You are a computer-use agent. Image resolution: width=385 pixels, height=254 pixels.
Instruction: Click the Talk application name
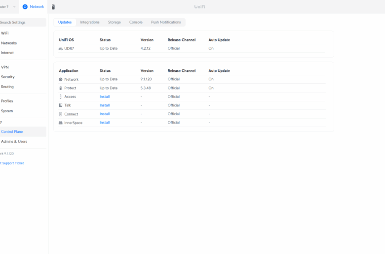point(68,105)
